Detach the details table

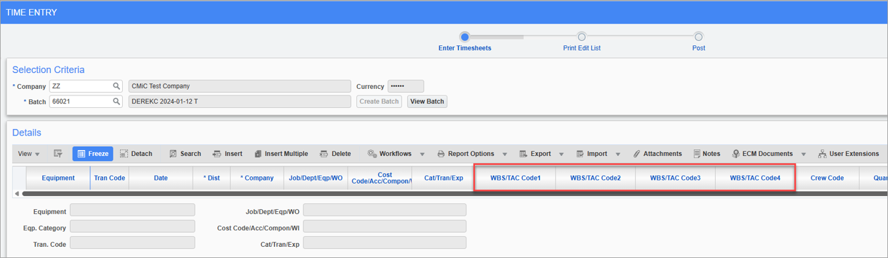pos(136,154)
